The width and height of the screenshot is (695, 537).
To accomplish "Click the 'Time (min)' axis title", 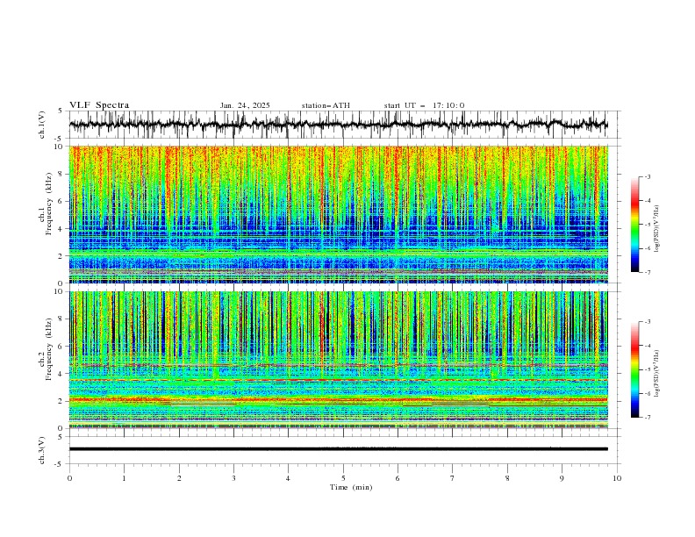I will (x=351, y=487).
